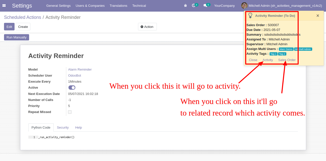Viewport: 326px width, 161px height.
Task: Click the Mitchell Admin avatar picture
Action: pyautogui.click(x=244, y=6)
